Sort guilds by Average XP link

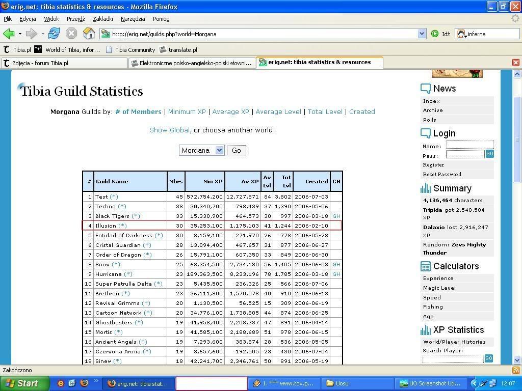click(x=231, y=111)
